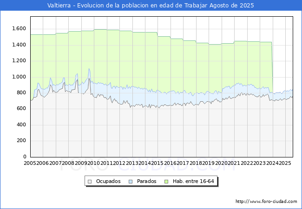Click the 600 y-axis label
The width and height of the screenshot is (302, 209).
(20, 109)
